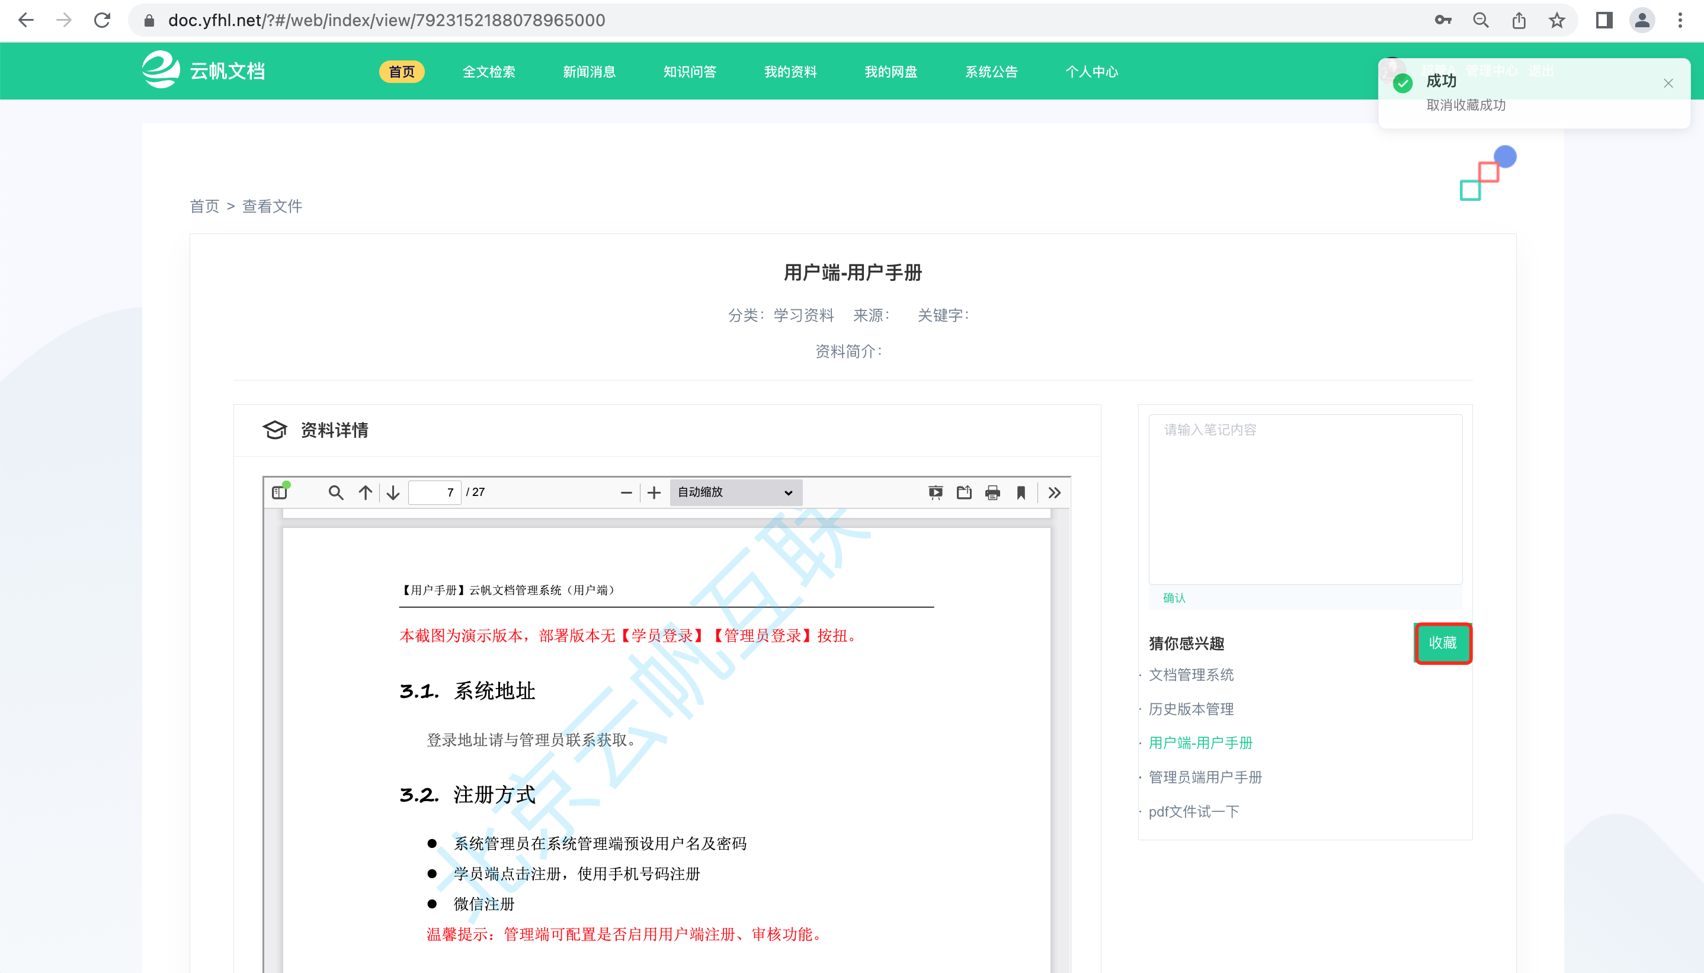This screenshot has height=973, width=1704.
Task: Reload the page
Action: (x=102, y=20)
